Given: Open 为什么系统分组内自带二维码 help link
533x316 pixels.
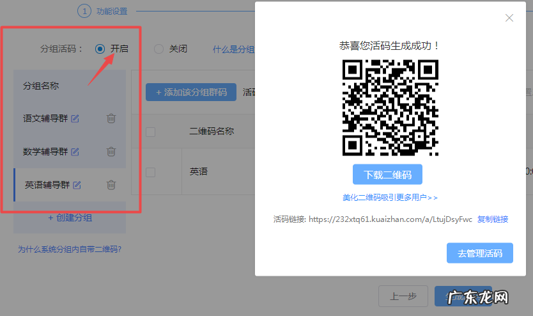Looking at the screenshot, I should (70, 249).
